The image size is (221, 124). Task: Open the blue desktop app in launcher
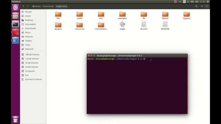(x=15, y=40)
